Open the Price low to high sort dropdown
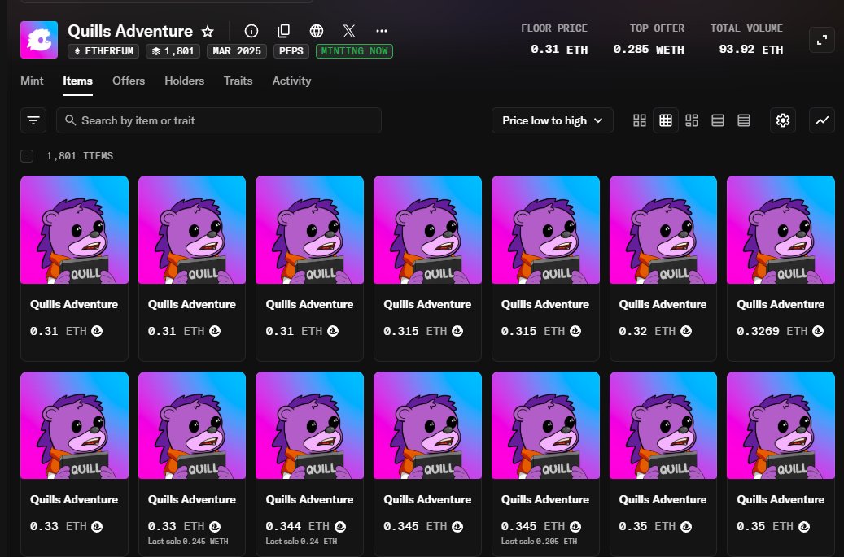844x557 pixels. [x=553, y=120]
